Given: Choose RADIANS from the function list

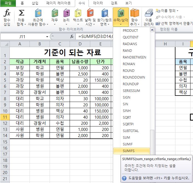Looking at the screenshot, I should pyautogui.click(x=131, y=44).
